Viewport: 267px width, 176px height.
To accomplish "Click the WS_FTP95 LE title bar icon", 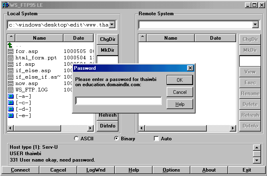I will [6, 5].
